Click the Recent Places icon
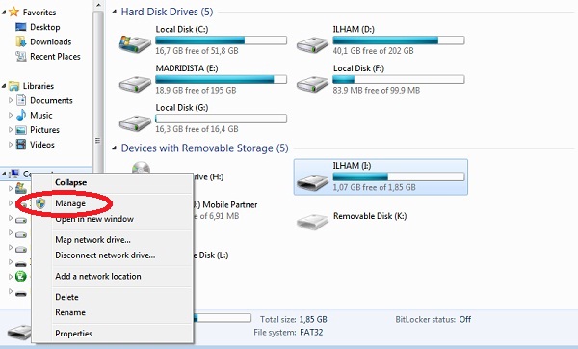This screenshot has width=578, height=349. point(21,57)
